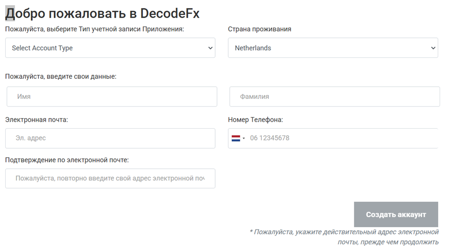This screenshot has height=251, width=449.
Task: Click the italic footnote about valid email address
Action: click(344, 237)
